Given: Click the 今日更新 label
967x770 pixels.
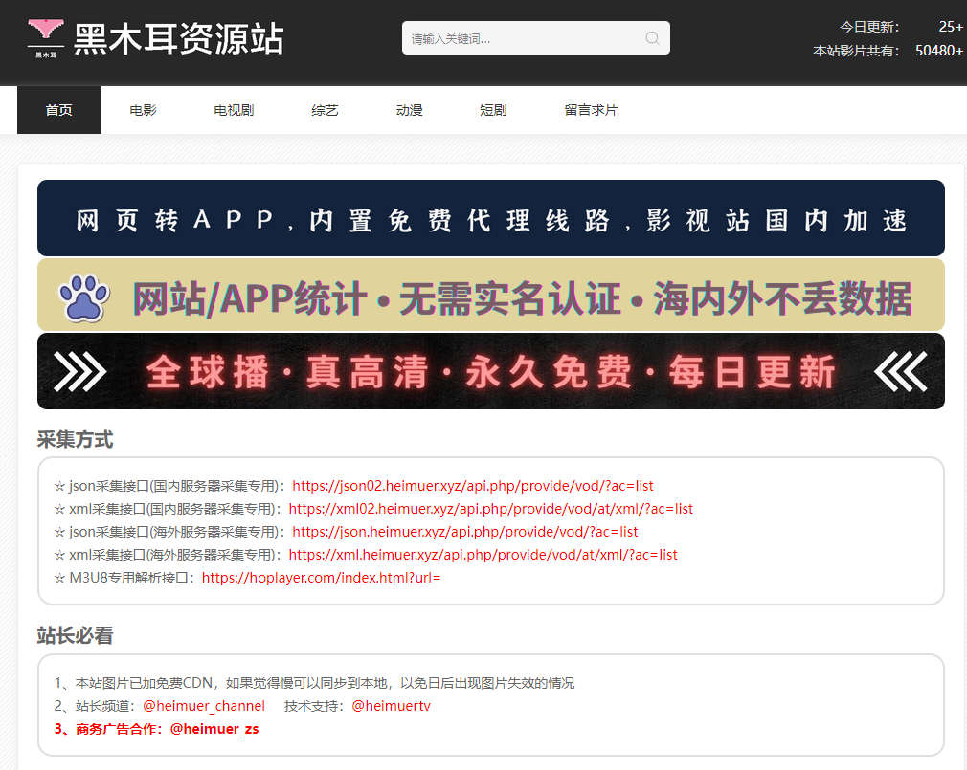Looking at the screenshot, I should coord(869,27).
